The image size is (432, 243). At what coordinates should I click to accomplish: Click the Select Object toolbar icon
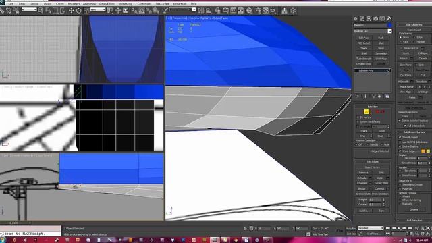(40, 11)
